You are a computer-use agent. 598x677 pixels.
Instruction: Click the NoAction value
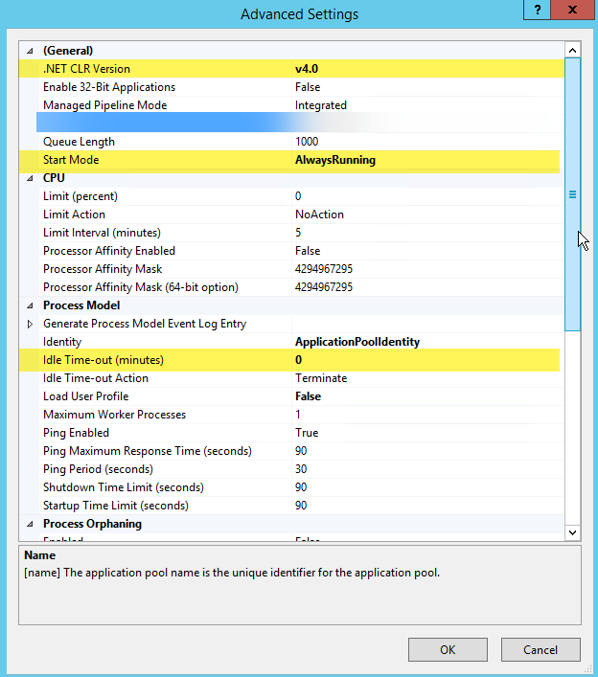pyautogui.click(x=319, y=214)
